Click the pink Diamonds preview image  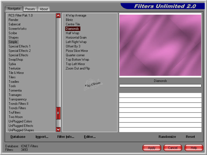point(160,45)
